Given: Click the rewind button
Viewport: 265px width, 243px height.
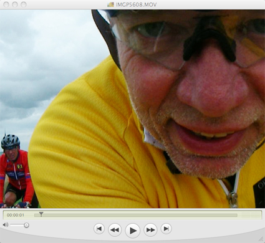Looking at the screenshot, I should coord(115,229).
